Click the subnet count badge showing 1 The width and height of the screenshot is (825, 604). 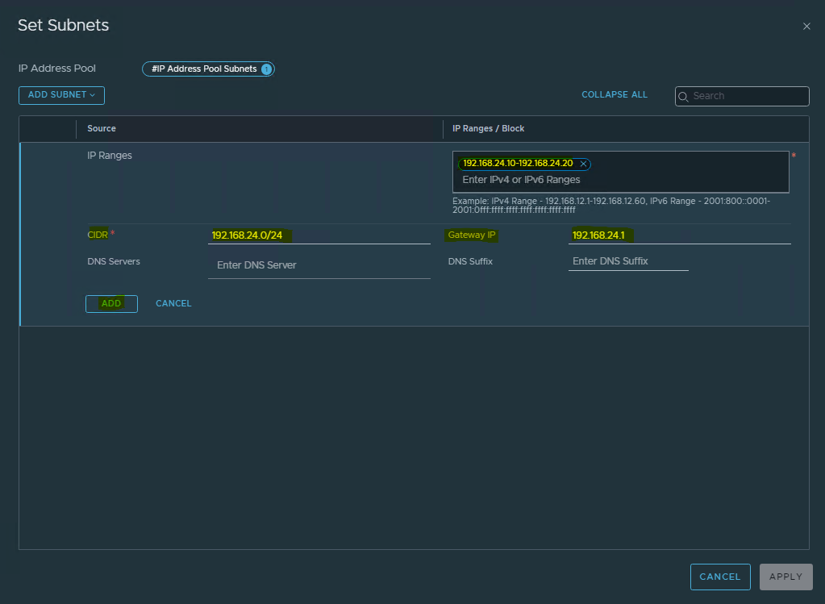click(x=266, y=69)
